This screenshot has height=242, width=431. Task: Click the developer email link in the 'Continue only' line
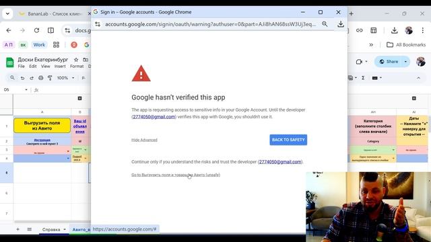[x=280, y=162]
